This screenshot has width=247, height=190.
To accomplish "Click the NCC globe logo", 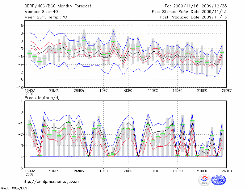I will [218, 180].
